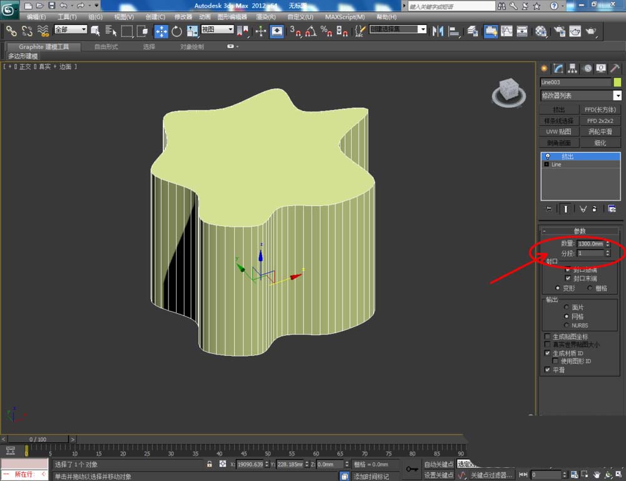Click the Mirror tool icon
Screen dimensions: 626x481
pos(438,31)
